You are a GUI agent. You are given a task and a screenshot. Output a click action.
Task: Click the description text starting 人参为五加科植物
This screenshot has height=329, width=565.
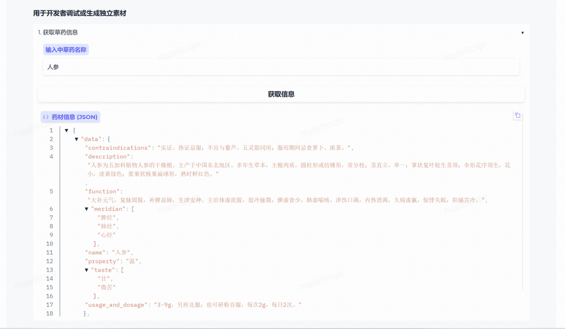point(299,170)
